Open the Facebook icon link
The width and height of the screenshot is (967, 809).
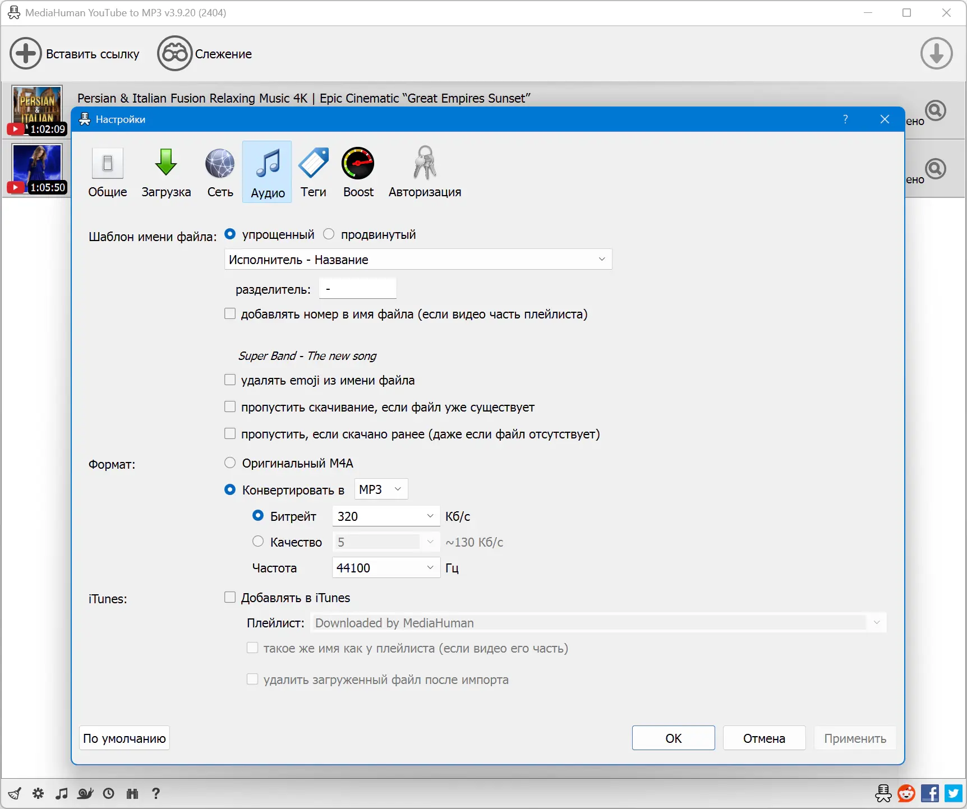[x=930, y=793]
